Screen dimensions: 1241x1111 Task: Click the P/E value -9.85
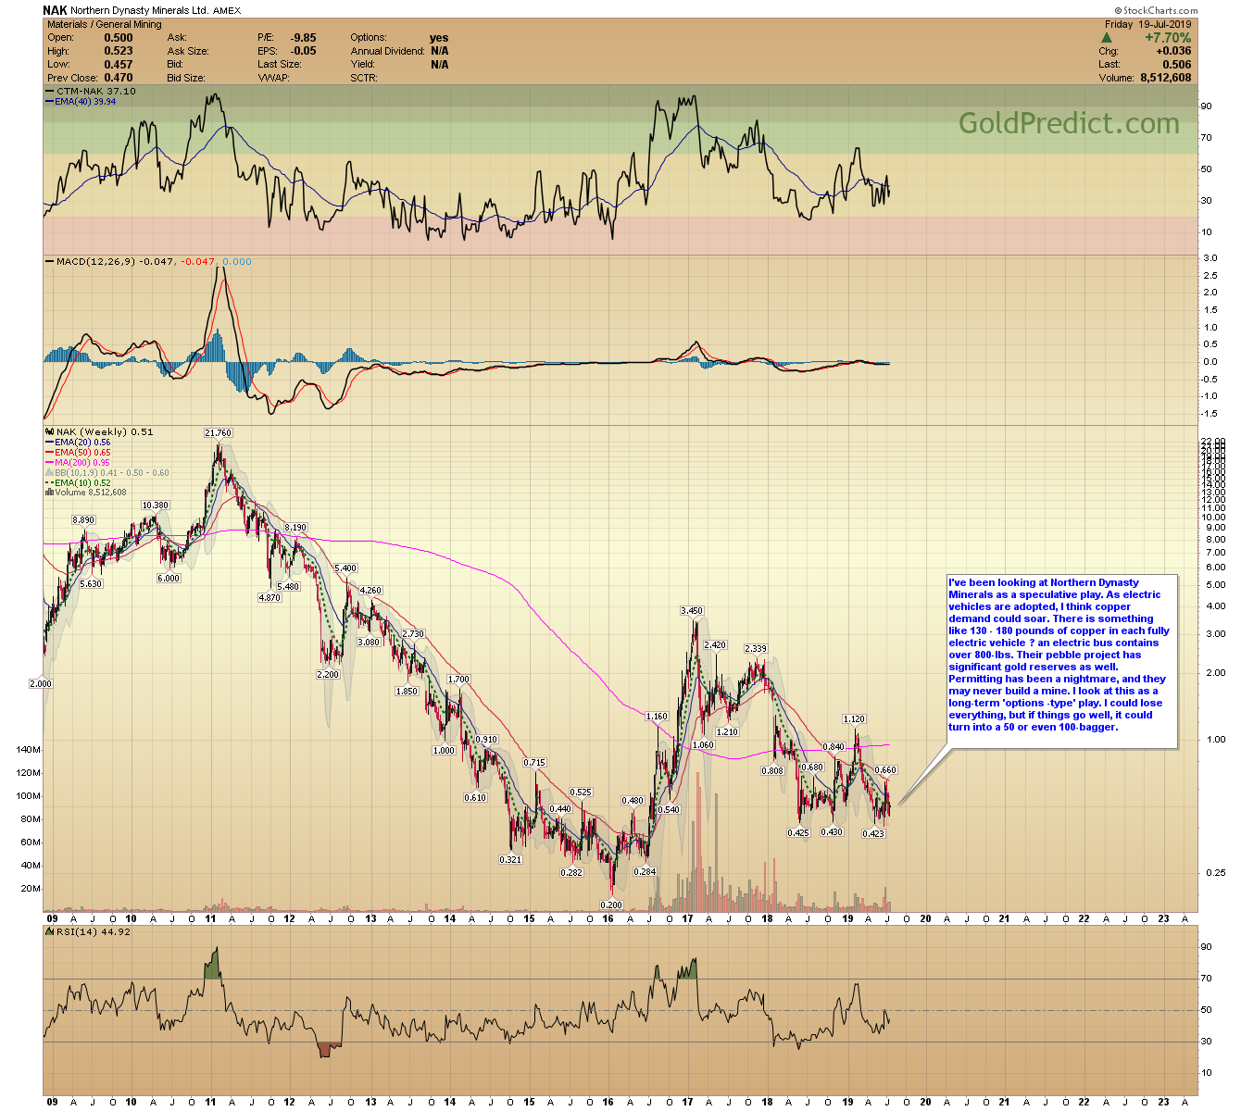coord(303,38)
